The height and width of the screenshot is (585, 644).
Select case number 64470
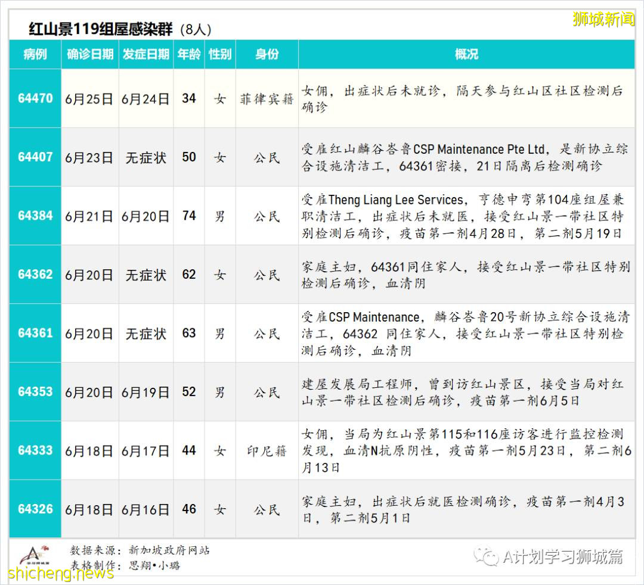click(x=35, y=99)
